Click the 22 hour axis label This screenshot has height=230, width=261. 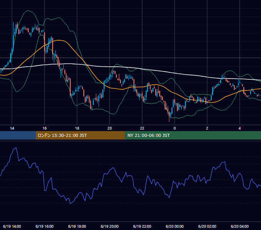pyautogui.click(x=142, y=128)
